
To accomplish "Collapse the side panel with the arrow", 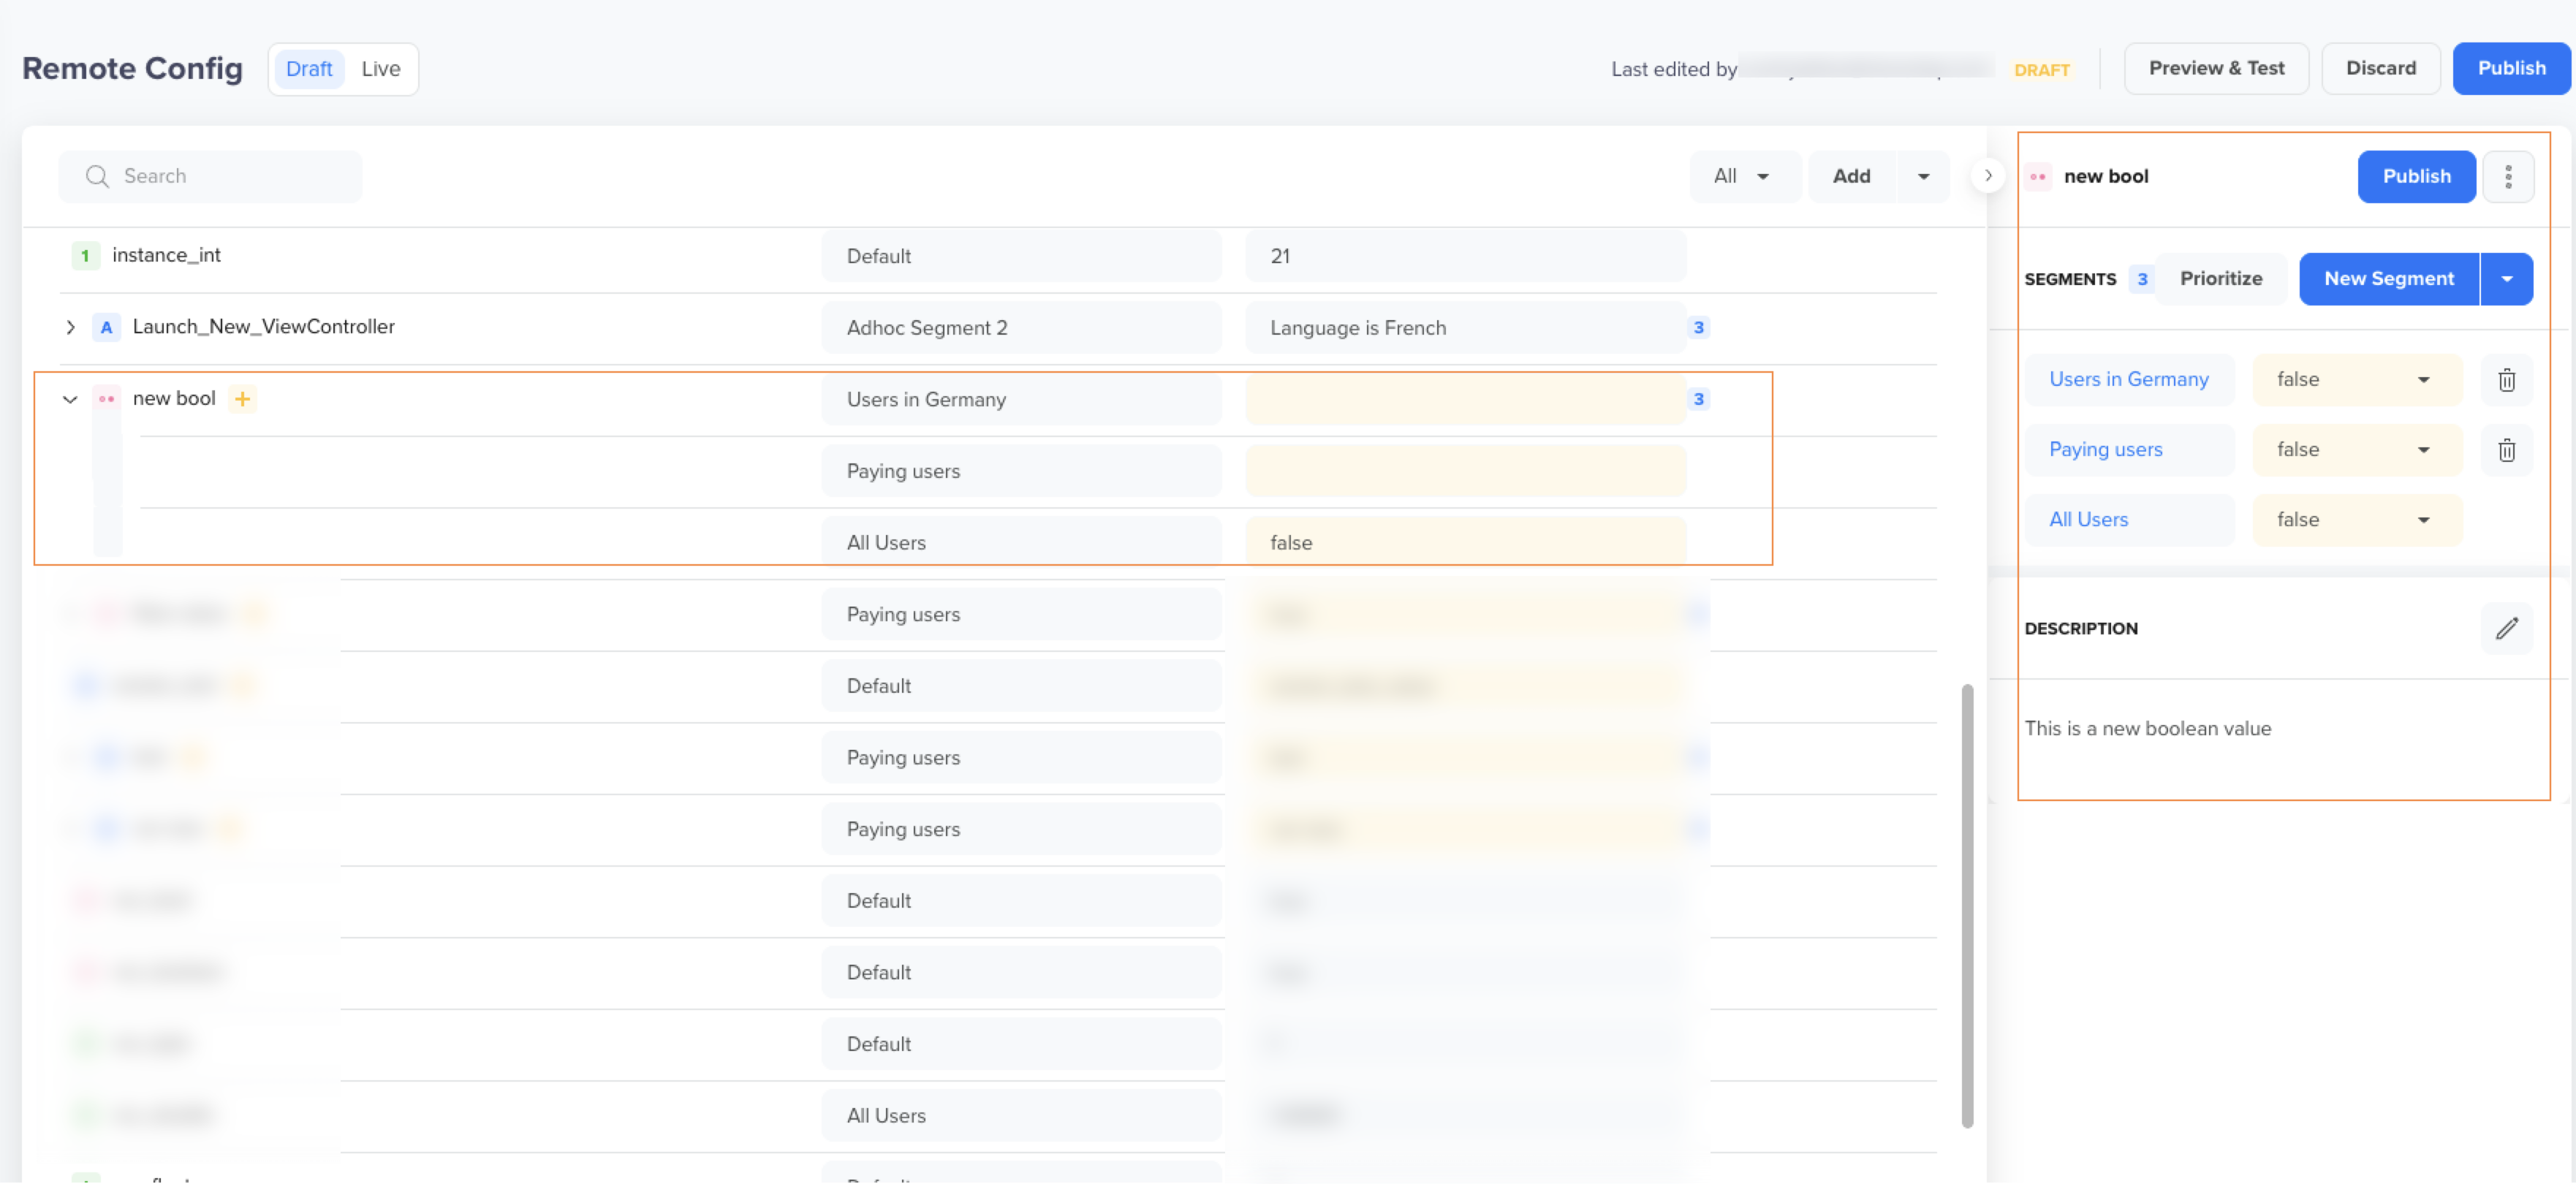I will (x=1988, y=176).
